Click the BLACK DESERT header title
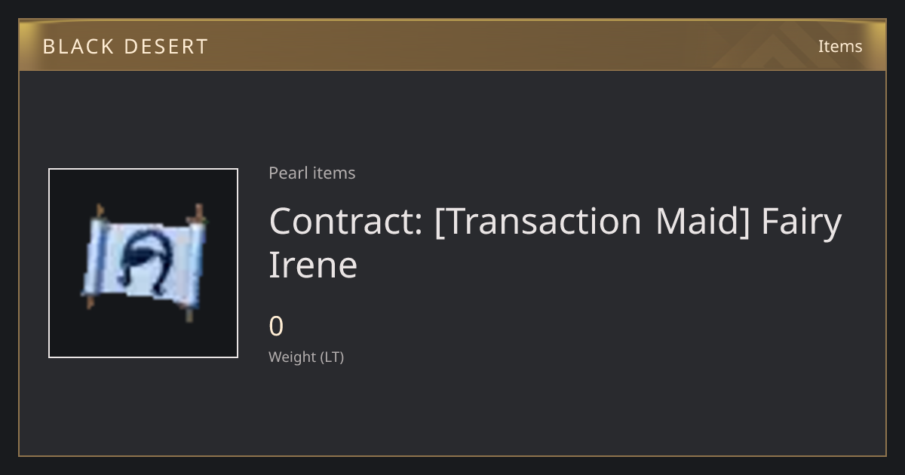 (x=125, y=47)
